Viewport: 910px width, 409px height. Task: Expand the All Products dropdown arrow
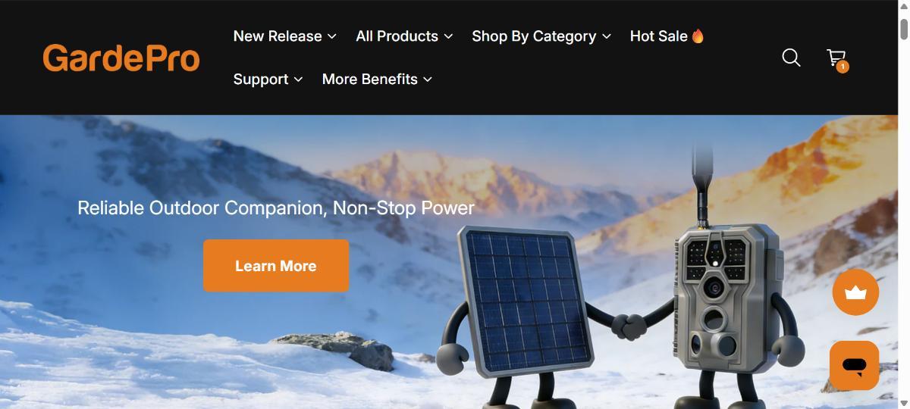tap(448, 36)
